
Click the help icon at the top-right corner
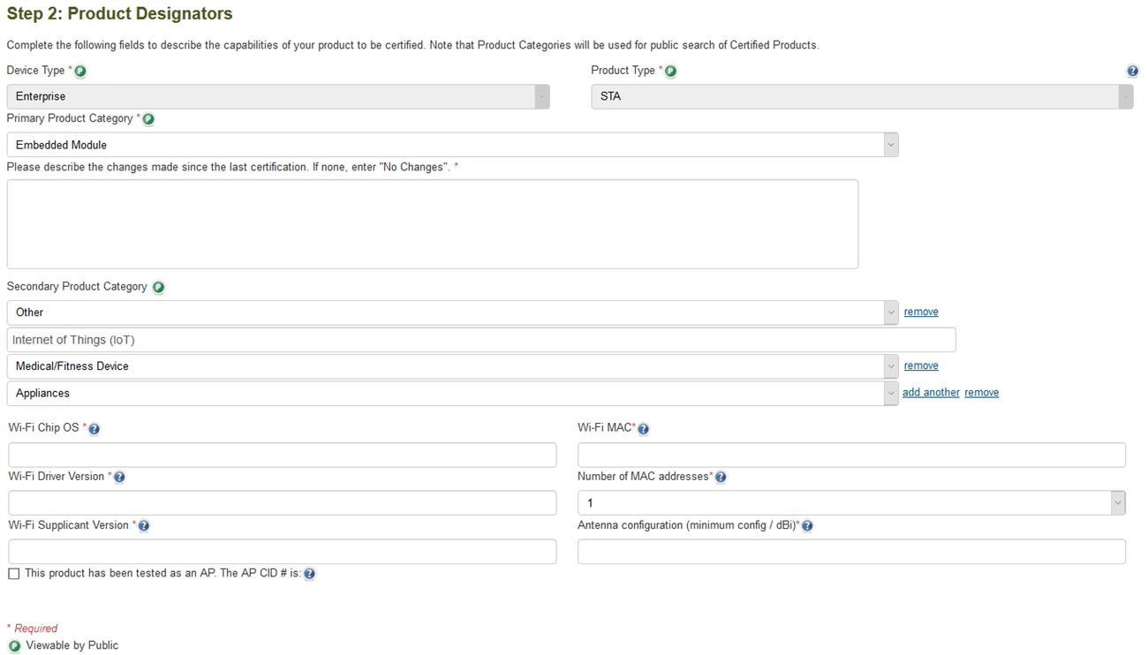(1132, 72)
